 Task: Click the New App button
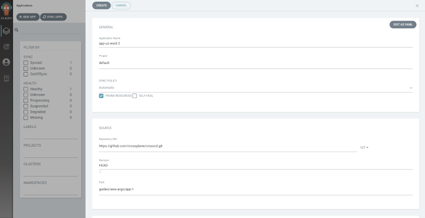[28, 17]
